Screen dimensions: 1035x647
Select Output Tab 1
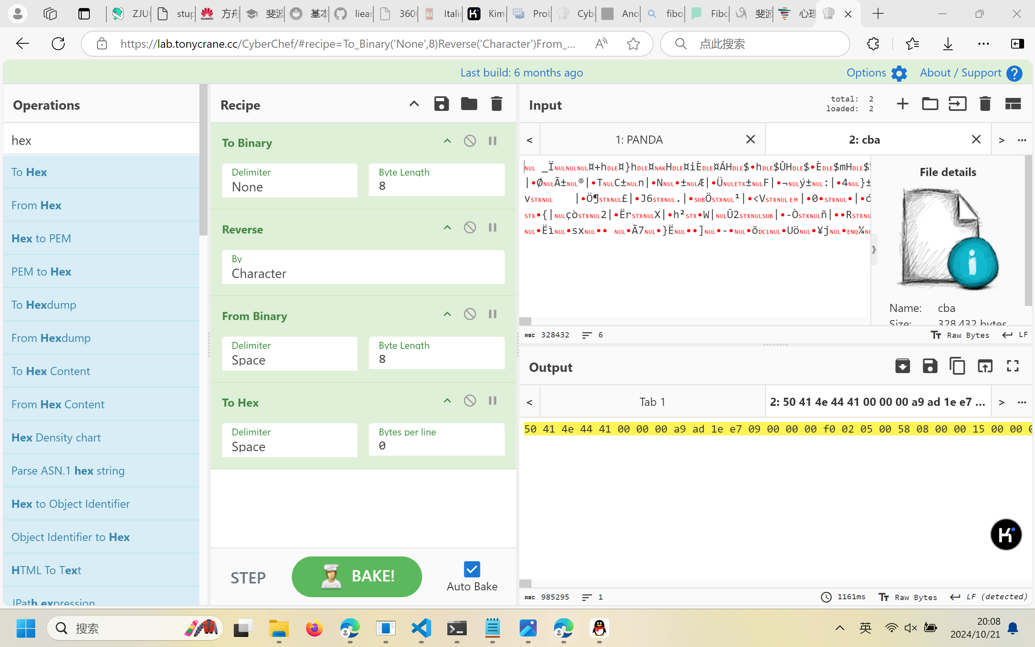pos(652,402)
